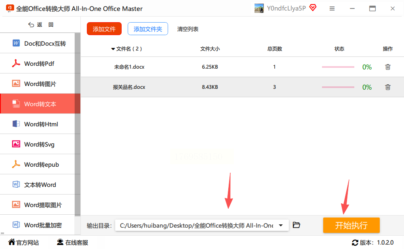This screenshot has height=249, width=404.
Task: Click the back arrow icon beside 返回
Action: tap(31, 25)
